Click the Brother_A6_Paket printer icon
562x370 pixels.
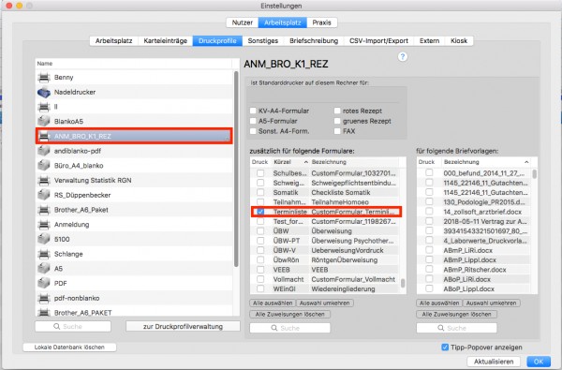pyautogui.click(x=44, y=210)
